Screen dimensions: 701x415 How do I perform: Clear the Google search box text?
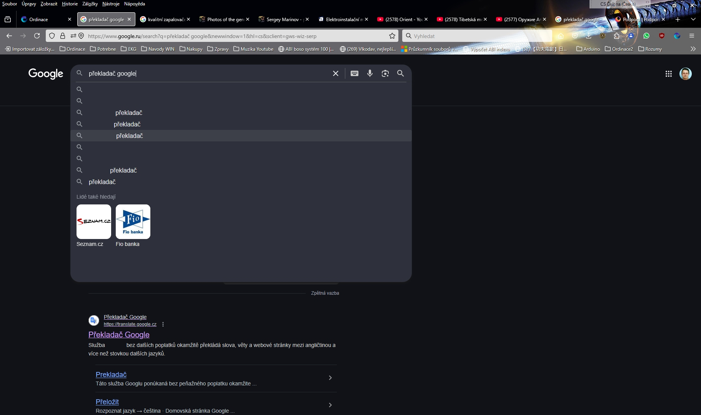coord(336,73)
